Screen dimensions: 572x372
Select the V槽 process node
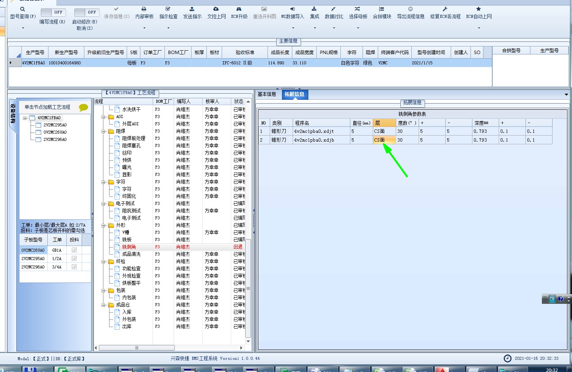126,232
